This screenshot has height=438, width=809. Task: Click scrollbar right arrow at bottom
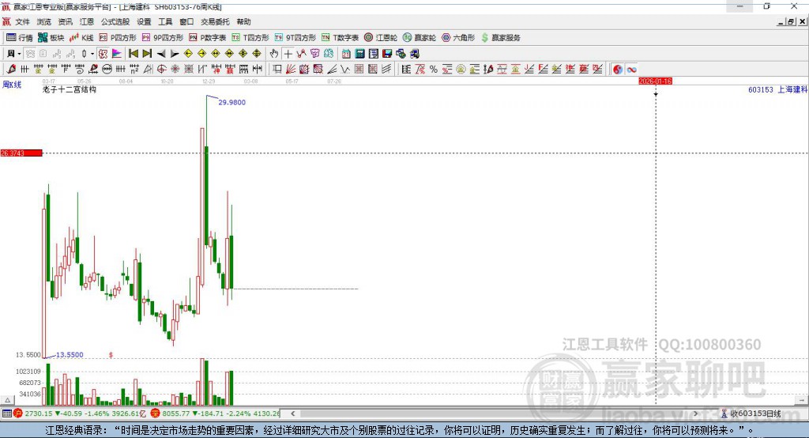(x=695, y=413)
